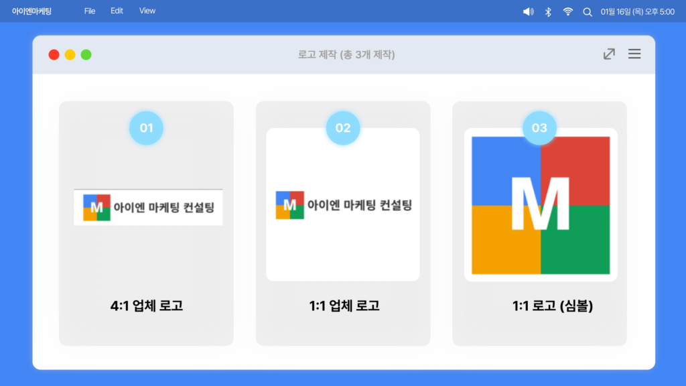Screen dimensions: 686x386
Task: Click the expand arrow icon in title bar
Action: pyautogui.click(x=609, y=54)
